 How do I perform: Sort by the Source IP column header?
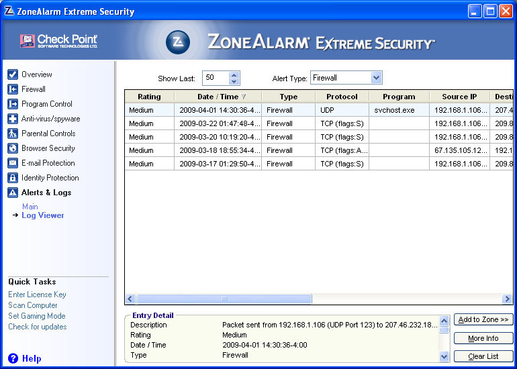click(459, 97)
